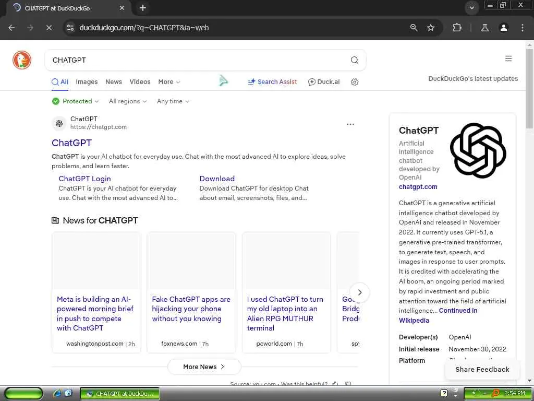Open the ChatGPT result title link
Viewport: 534px width, 401px height.
(x=71, y=143)
